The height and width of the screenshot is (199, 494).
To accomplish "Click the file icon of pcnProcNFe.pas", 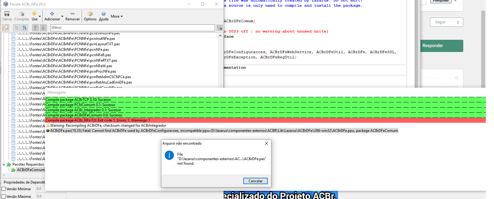I will 13,71.
